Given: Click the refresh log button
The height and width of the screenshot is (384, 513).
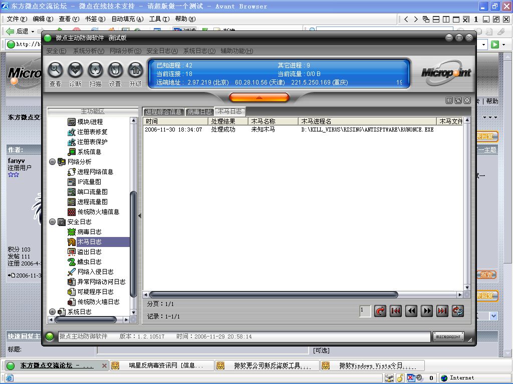Looking at the screenshot, I should (458, 311).
